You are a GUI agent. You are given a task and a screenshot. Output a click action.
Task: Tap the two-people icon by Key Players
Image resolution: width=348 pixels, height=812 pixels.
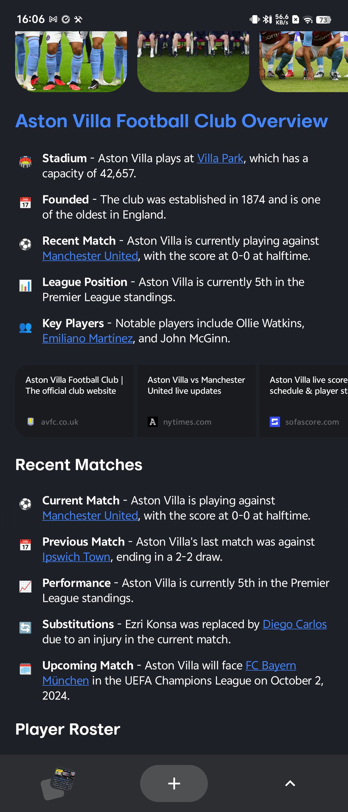click(25, 327)
